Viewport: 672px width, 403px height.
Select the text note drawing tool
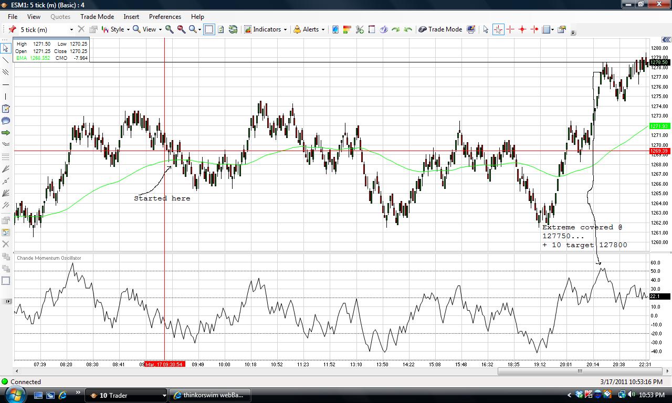pos(6,109)
